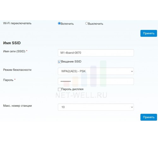Click the Имя SSID heading

[x=12, y=43]
